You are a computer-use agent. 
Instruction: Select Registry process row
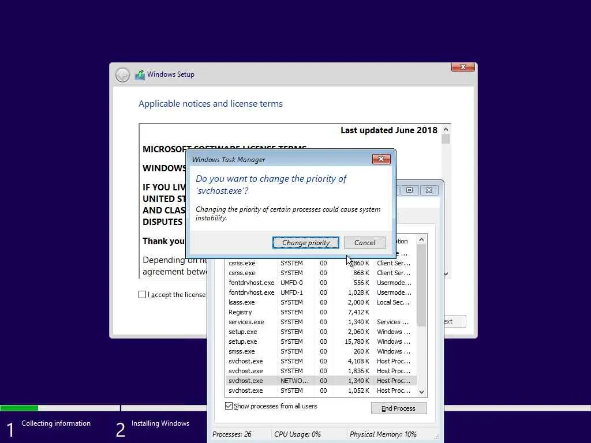click(321, 312)
